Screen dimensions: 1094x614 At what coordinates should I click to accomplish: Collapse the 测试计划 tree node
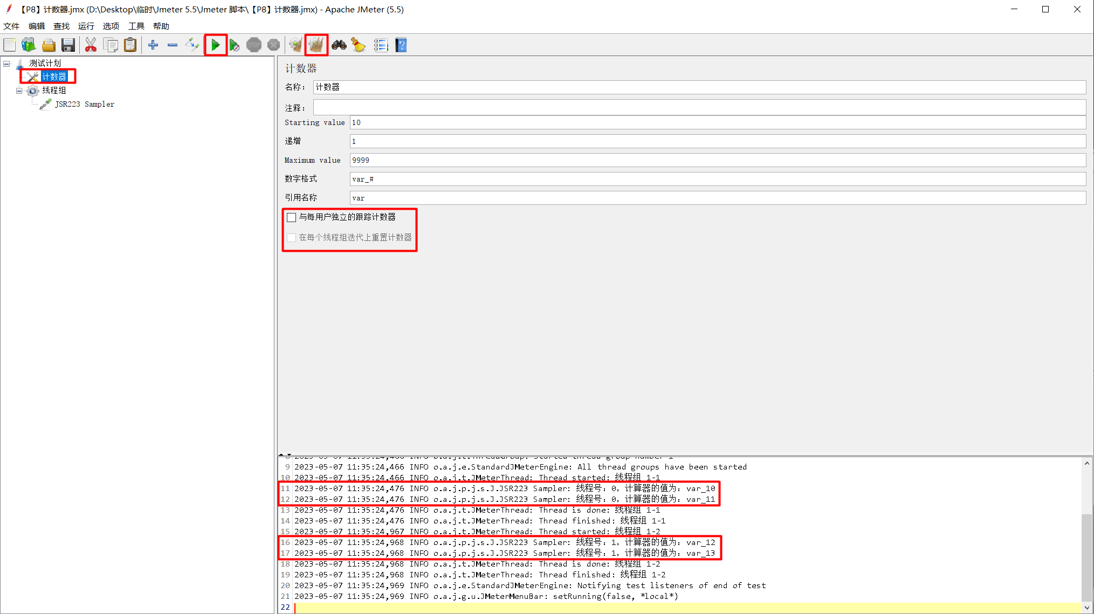(x=6, y=64)
